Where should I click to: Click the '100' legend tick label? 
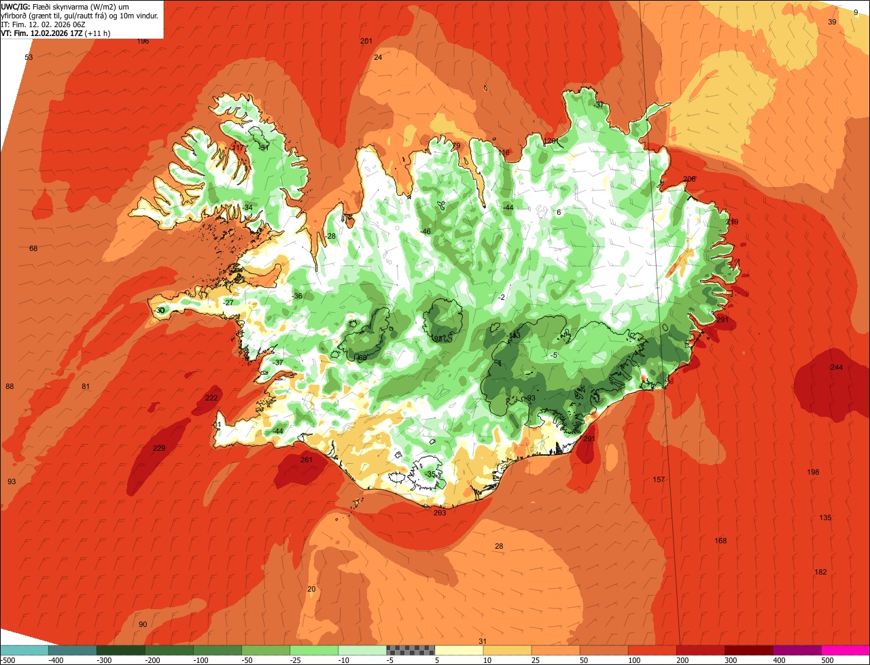click(x=635, y=660)
